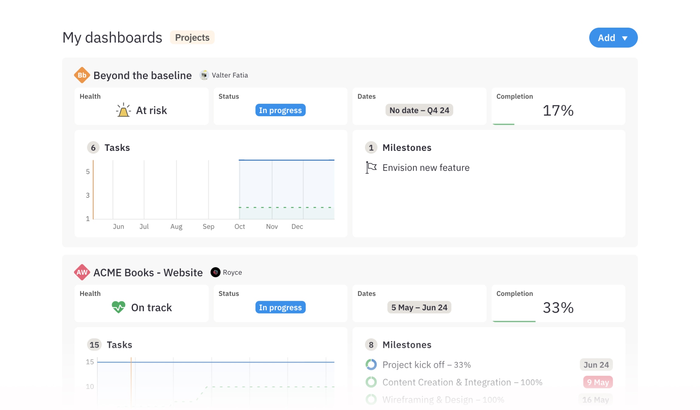
Task: Click the At risk warning siren icon
Action: tap(123, 110)
